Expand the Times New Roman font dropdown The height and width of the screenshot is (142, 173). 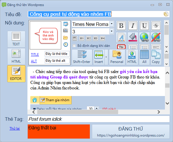click(112, 24)
